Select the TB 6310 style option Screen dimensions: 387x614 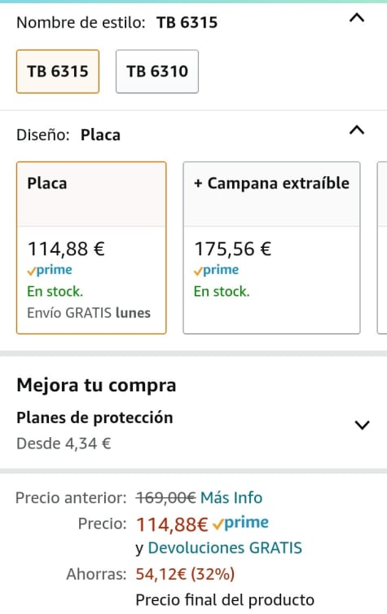coord(157,71)
